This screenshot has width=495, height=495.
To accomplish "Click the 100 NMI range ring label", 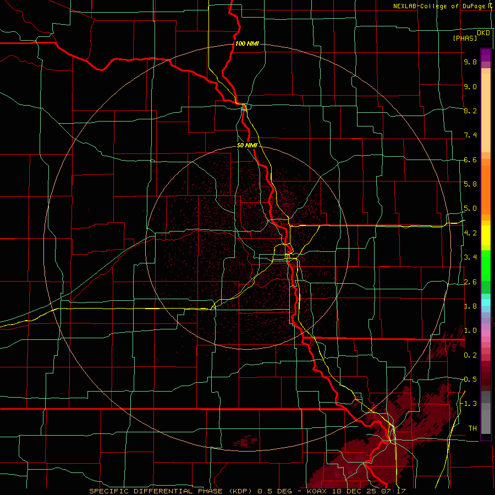I will (x=247, y=43).
